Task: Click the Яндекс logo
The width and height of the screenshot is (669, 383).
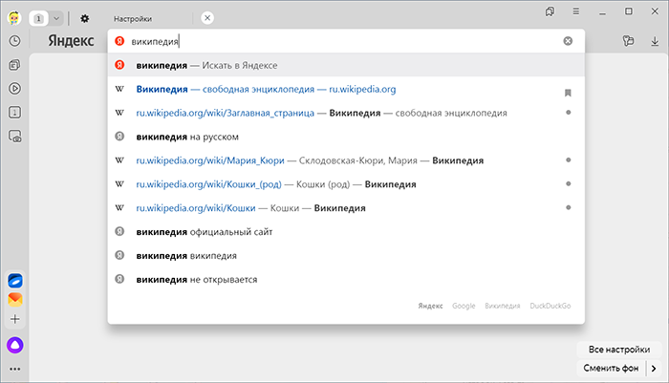Action: pos(71,41)
